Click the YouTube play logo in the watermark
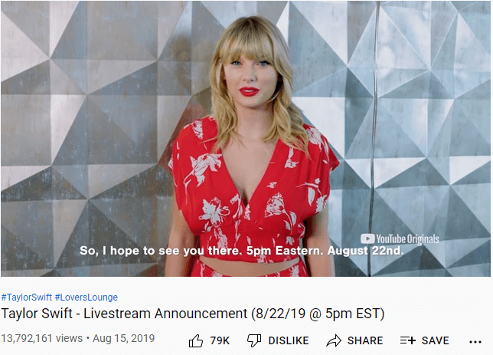This screenshot has height=355, width=493. (x=367, y=238)
